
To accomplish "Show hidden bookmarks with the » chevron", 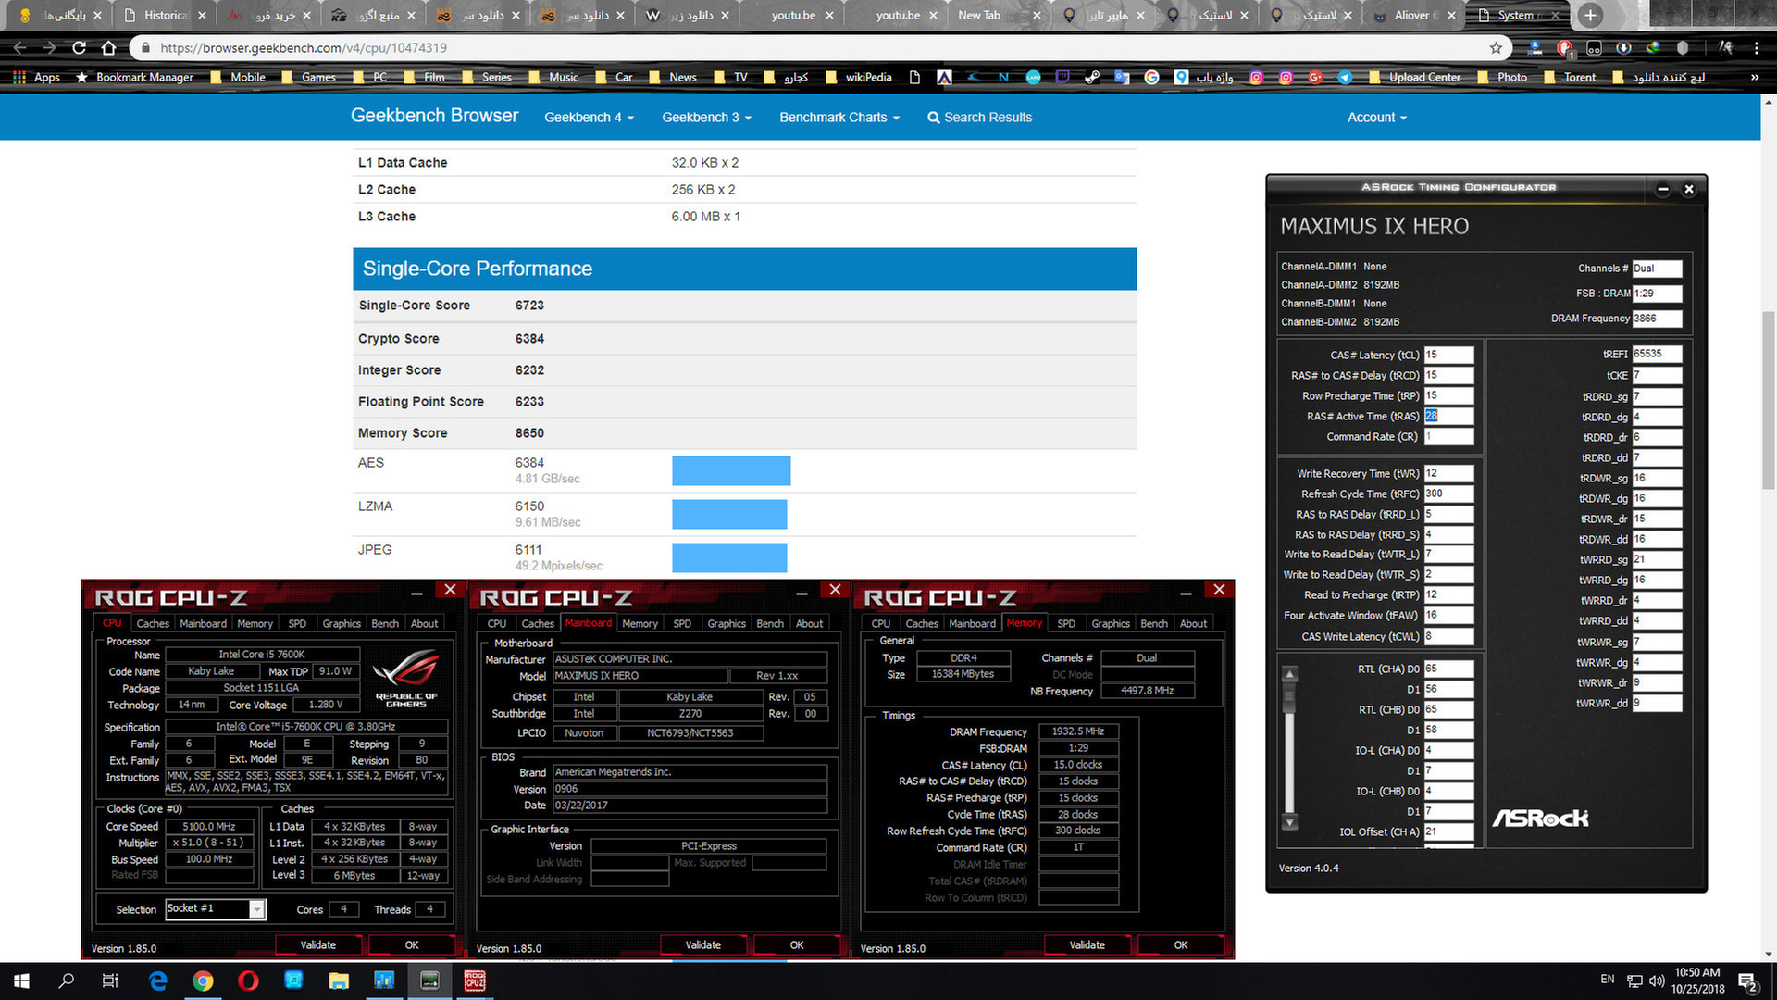I will pos(1755,77).
